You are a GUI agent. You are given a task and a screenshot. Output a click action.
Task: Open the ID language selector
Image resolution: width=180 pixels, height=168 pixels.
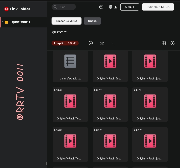pos(116,7)
